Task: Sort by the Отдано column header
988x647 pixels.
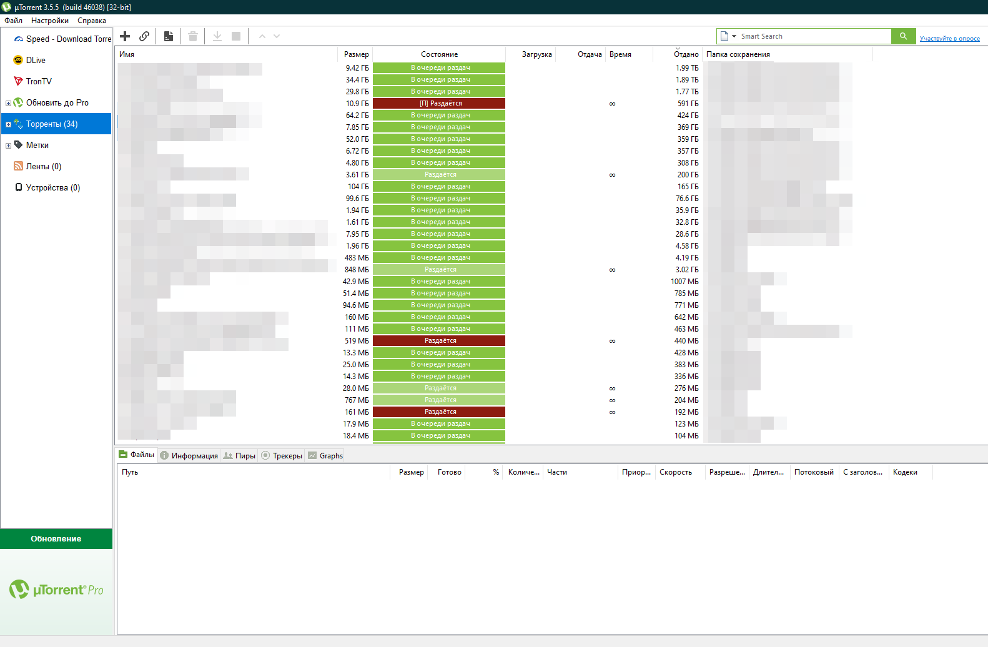Action: [x=679, y=54]
